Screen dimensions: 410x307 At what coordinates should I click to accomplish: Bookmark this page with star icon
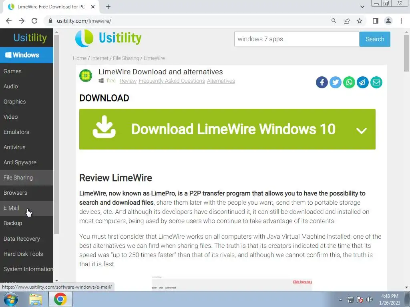click(x=360, y=21)
